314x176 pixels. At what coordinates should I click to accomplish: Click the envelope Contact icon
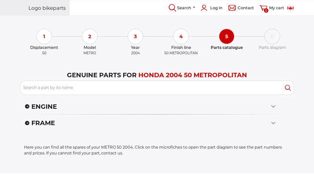point(232,8)
